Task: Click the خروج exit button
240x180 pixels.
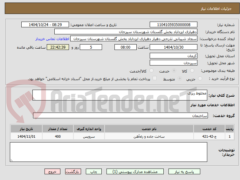Action: 52,172
